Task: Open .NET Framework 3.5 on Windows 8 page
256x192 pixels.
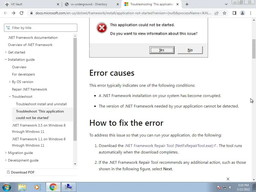Action: 39,128
